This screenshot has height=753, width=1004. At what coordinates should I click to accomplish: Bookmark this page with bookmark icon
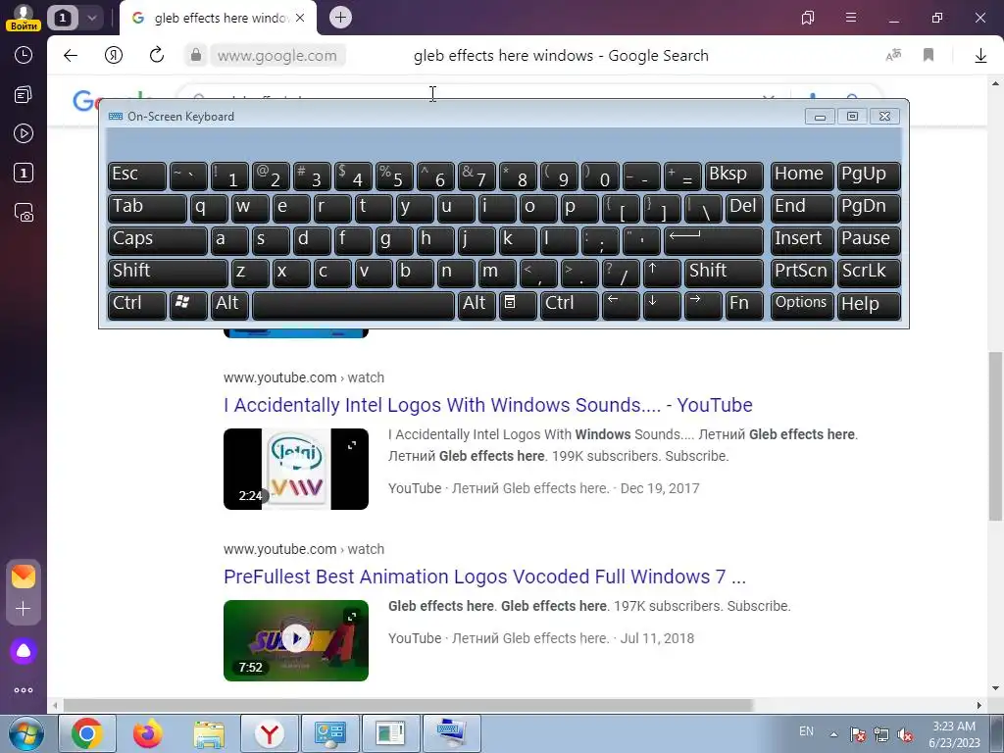pos(929,56)
